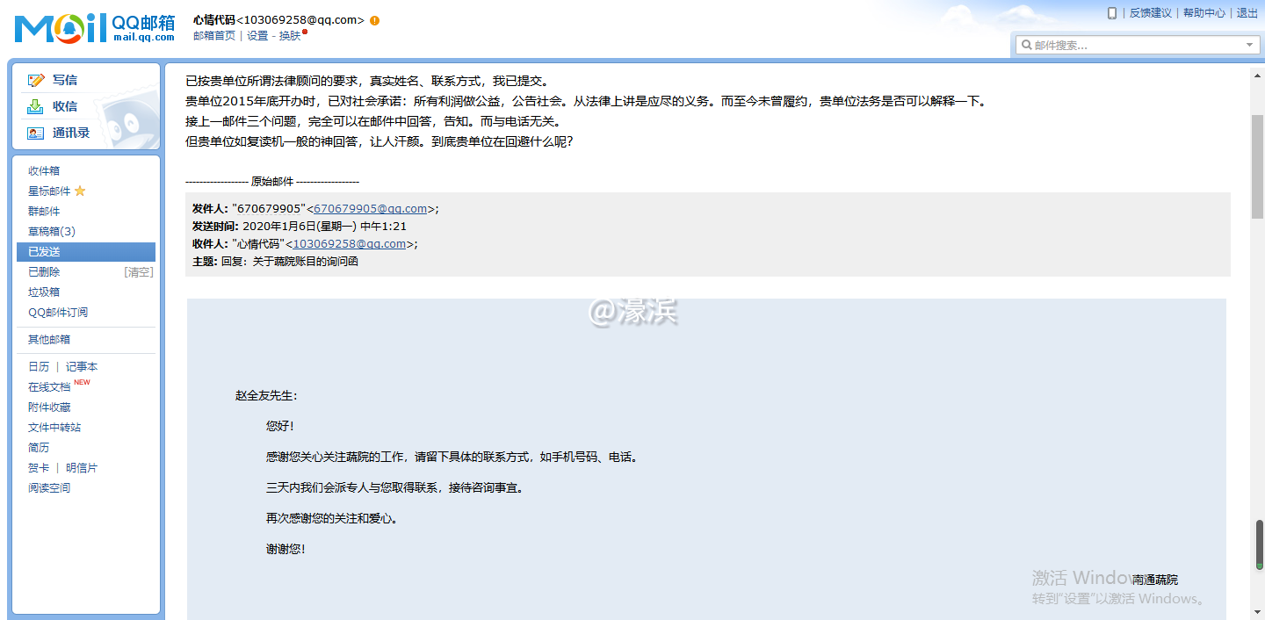Expand 其他邮箱 section
This screenshot has width=1265, height=620.
click(47, 340)
